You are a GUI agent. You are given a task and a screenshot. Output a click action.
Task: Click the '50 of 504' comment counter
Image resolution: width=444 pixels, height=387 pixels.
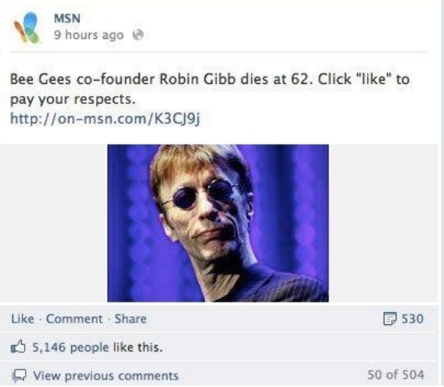pos(395,375)
